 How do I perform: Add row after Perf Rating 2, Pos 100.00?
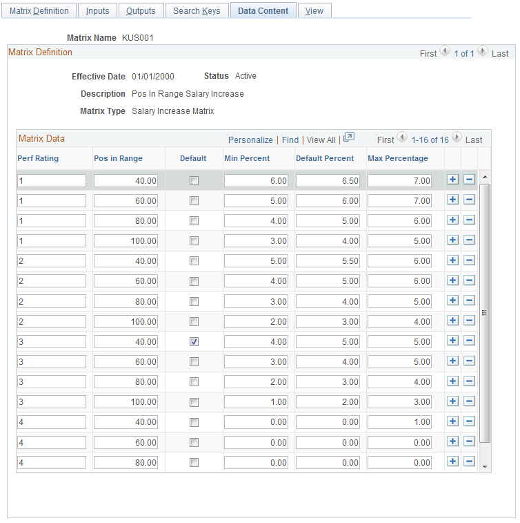pyautogui.click(x=452, y=321)
